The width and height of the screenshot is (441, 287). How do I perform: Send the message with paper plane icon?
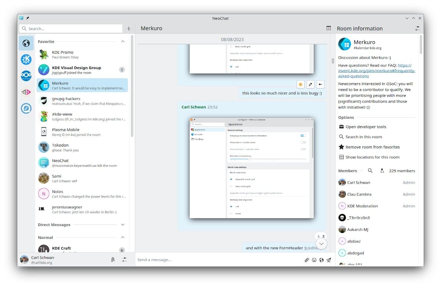329,260
